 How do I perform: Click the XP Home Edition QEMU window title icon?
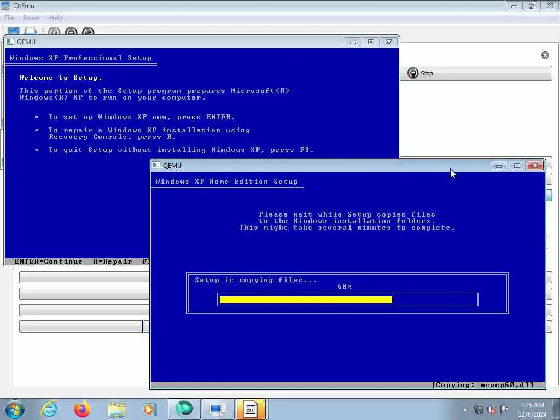(x=156, y=165)
